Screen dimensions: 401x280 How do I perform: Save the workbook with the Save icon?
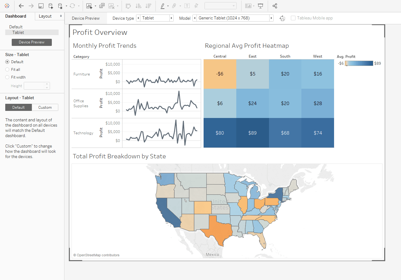point(41,6)
